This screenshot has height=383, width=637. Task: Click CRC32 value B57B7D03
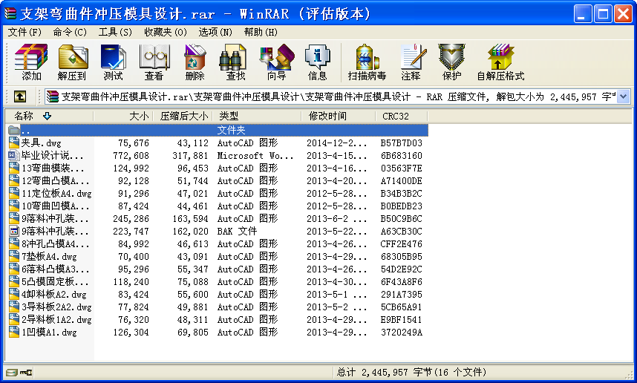pyautogui.click(x=402, y=143)
